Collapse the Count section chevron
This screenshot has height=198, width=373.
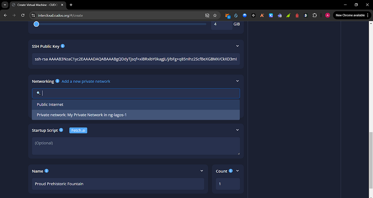coord(237,171)
